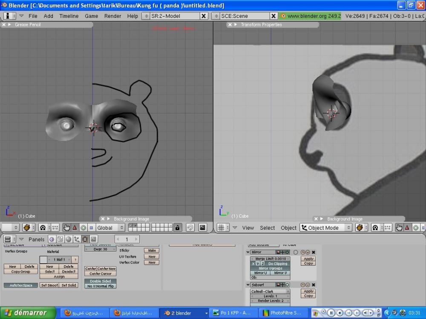Toggle AutoTexSpace button
This screenshot has width=426, height=319.
click(21, 285)
